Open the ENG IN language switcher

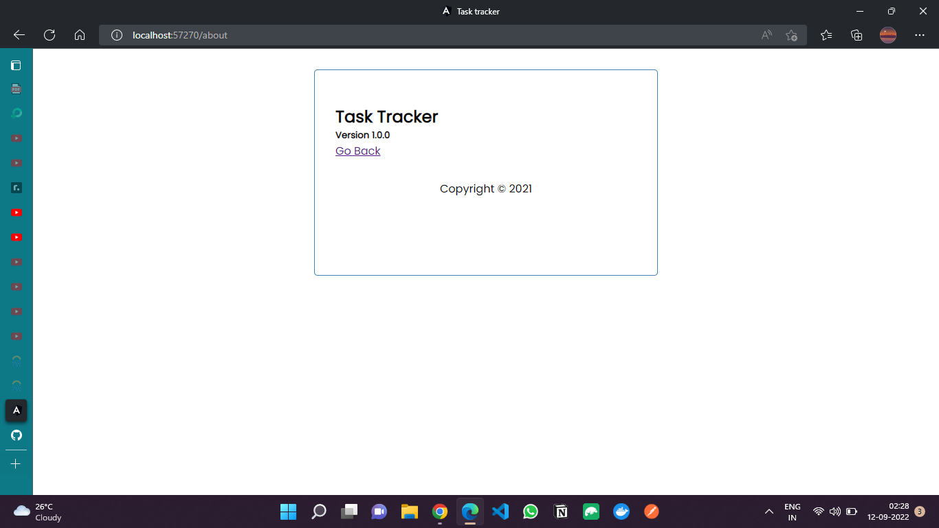pos(792,511)
